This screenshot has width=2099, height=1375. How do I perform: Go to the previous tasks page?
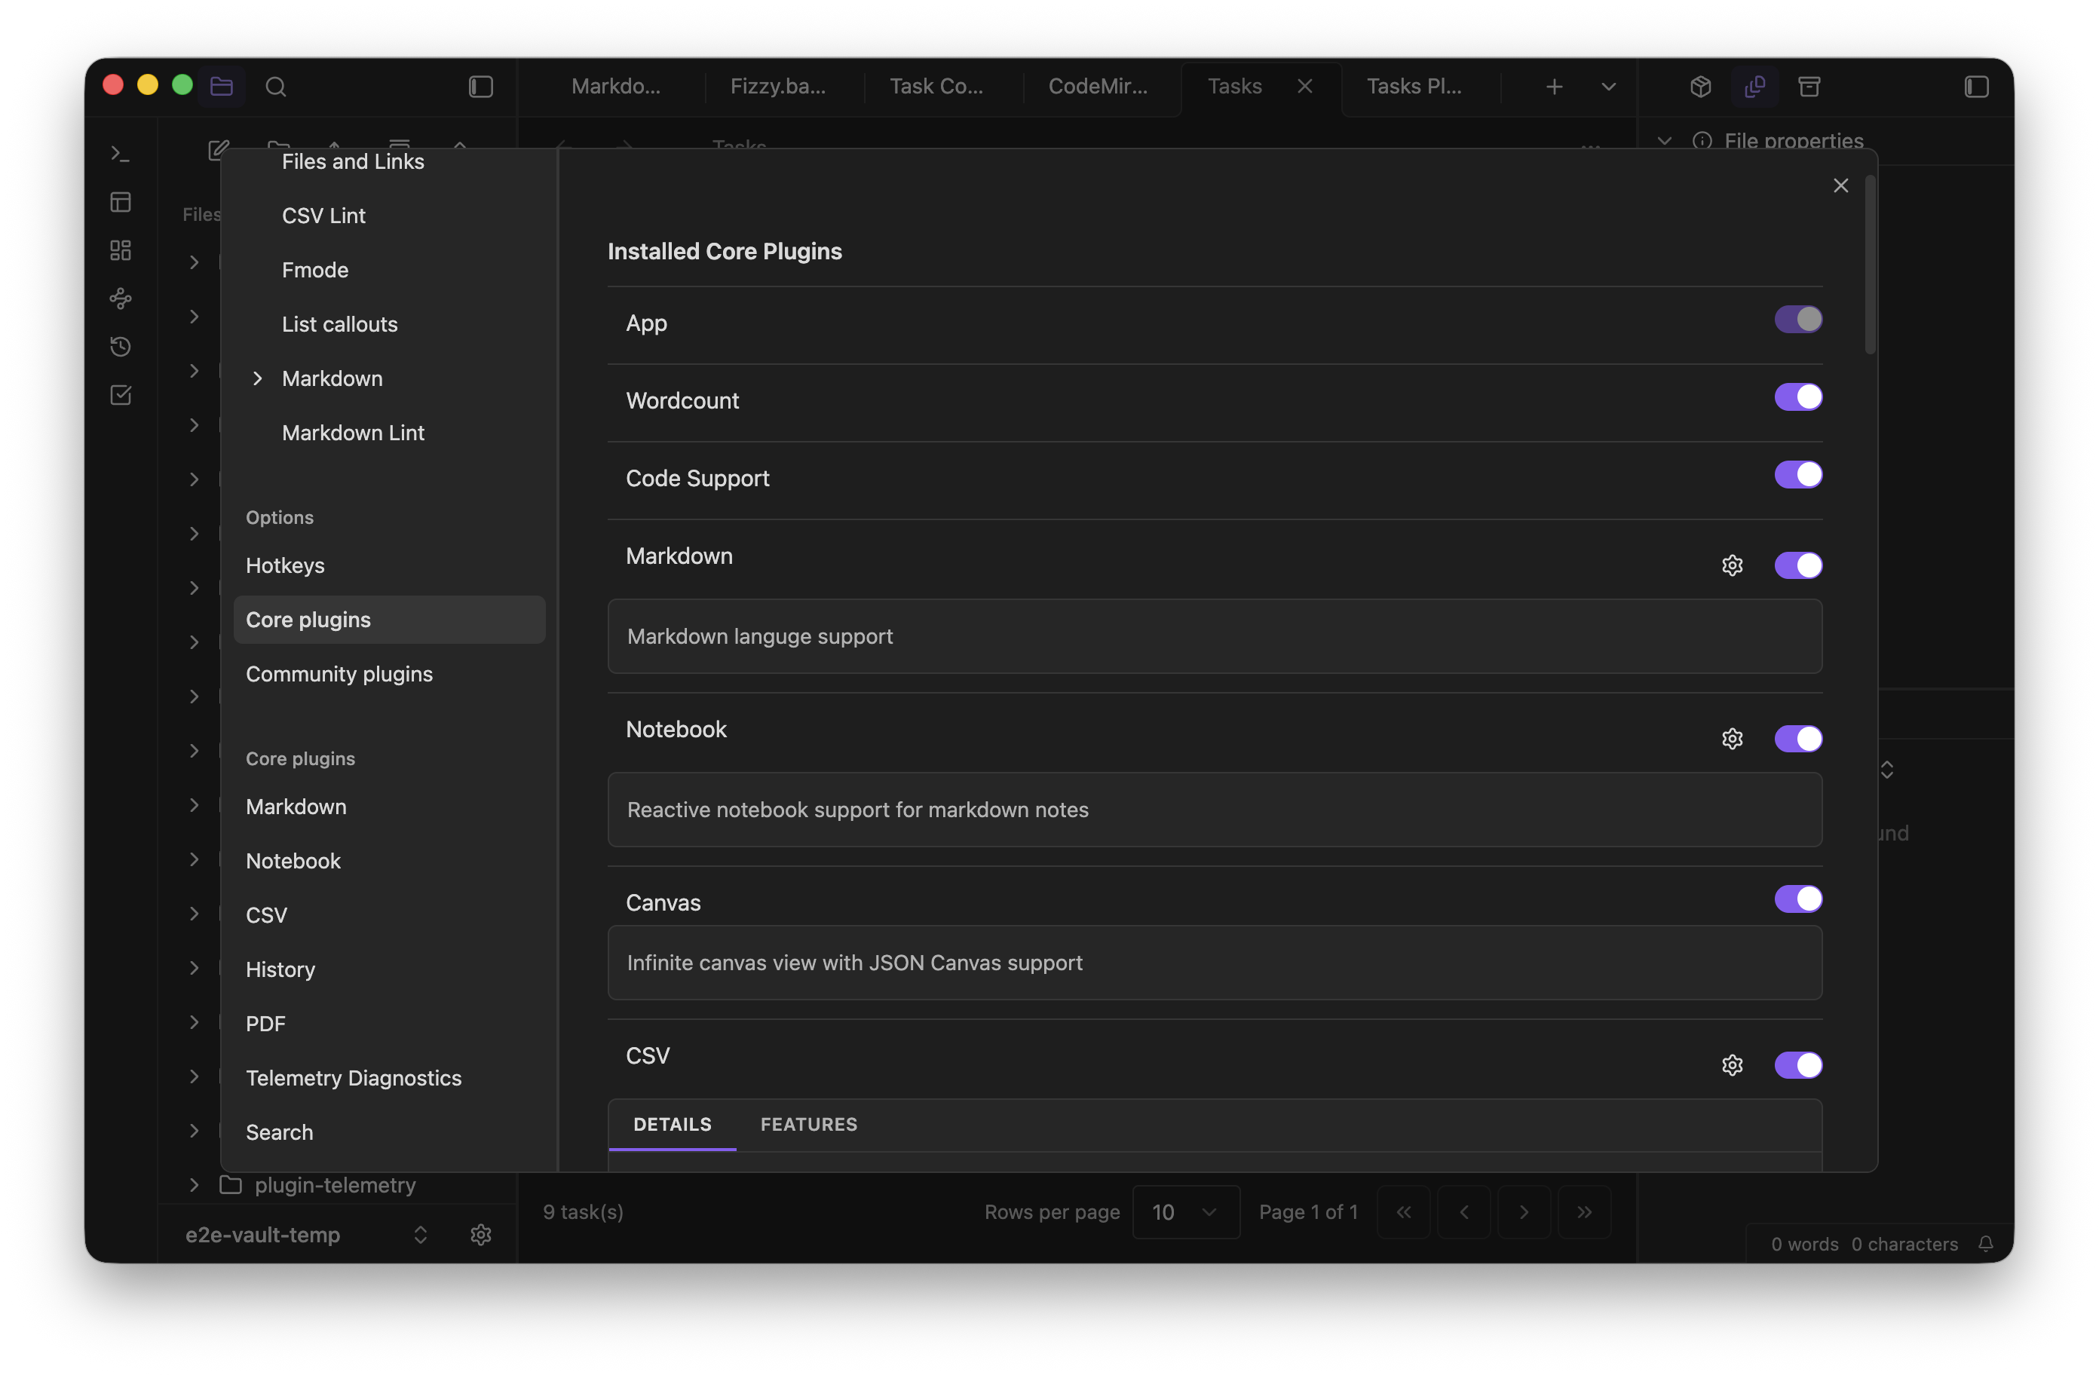pyautogui.click(x=1463, y=1213)
